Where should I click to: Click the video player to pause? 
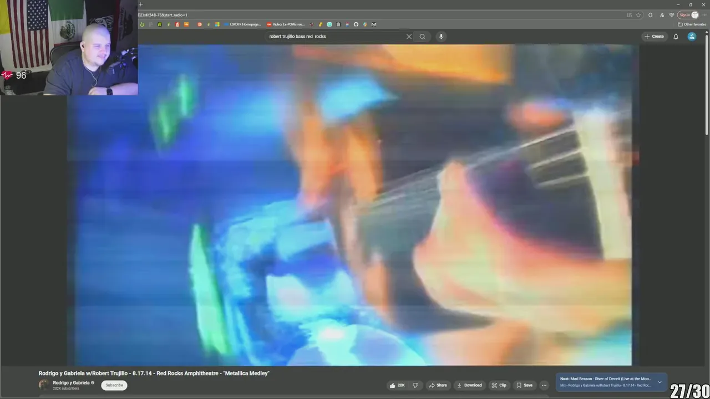[x=352, y=205]
